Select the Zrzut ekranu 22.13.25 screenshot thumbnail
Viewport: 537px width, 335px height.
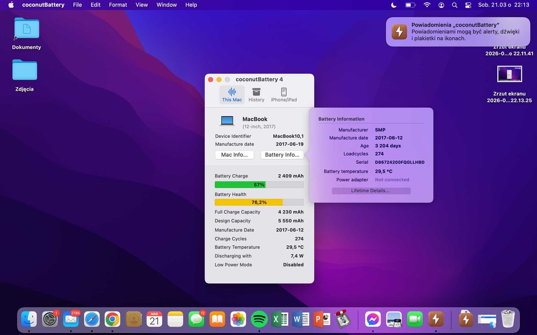pos(510,74)
